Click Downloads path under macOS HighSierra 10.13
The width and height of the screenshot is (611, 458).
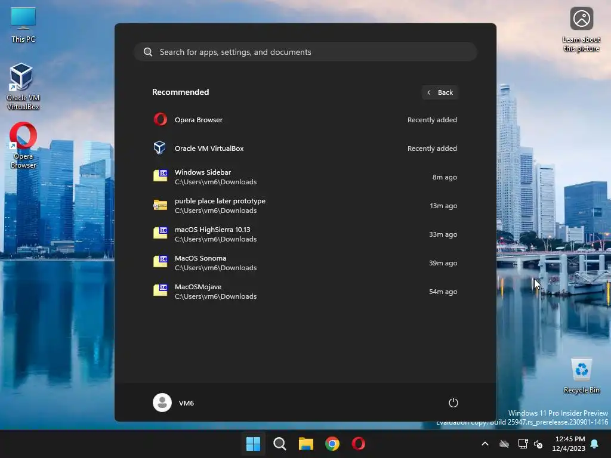215,239
